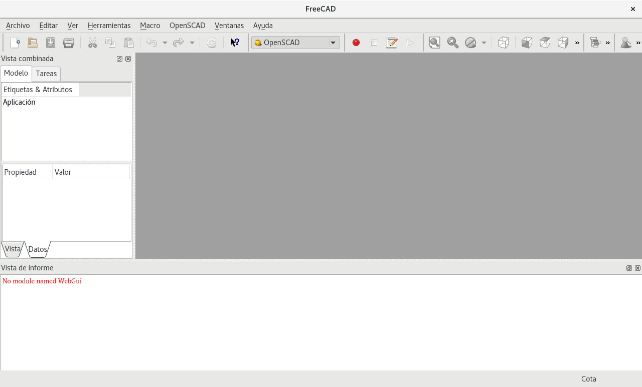Click the Cota label in the status bar
This screenshot has height=387, width=642.
coord(589,379)
